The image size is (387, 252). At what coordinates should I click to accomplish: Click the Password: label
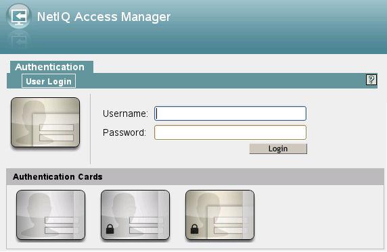click(x=124, y=132)
